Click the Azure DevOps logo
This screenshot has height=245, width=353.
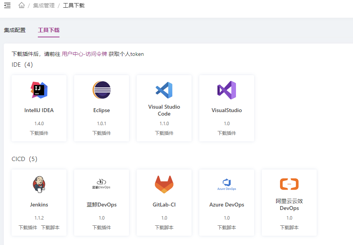point(227,184)
